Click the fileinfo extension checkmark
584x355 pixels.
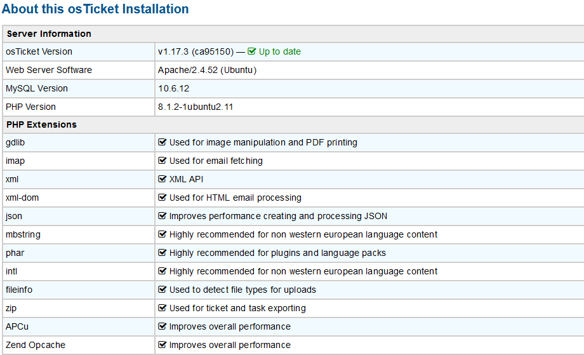pos(163,290)
